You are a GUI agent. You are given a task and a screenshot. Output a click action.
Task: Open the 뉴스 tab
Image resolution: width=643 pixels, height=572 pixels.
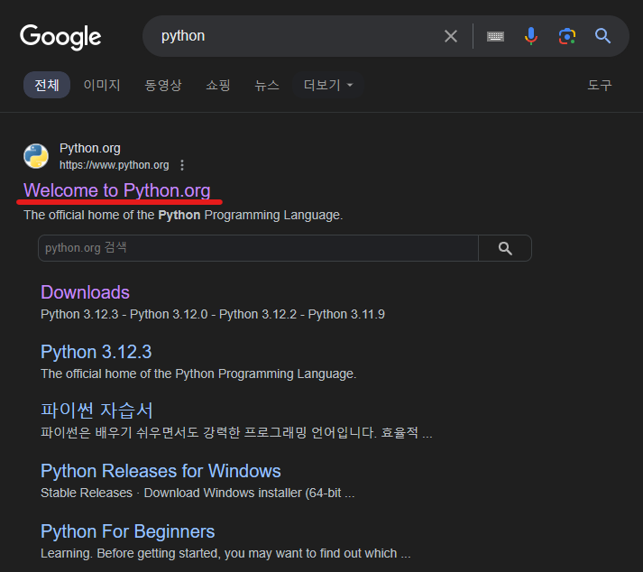coord(267,85)
